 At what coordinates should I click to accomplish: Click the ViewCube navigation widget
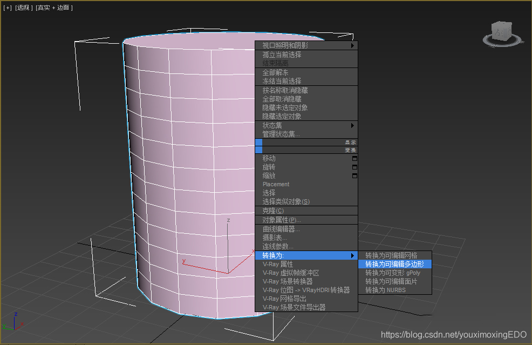[x=502, y=35]
